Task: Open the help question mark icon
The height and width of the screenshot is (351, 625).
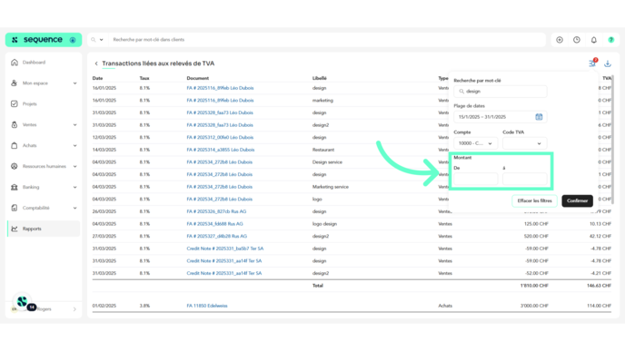Action: click(611, 40)
